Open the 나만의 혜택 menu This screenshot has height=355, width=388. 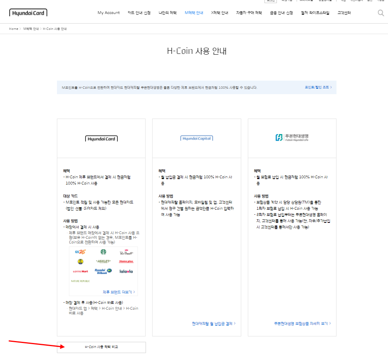pos(168,13)
